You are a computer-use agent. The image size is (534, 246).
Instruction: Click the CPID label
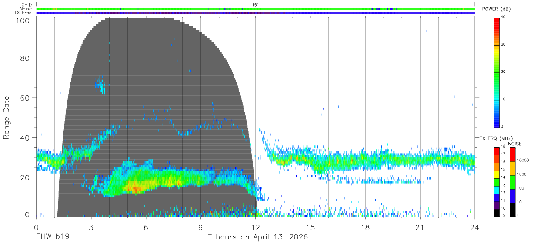(27, 5)
